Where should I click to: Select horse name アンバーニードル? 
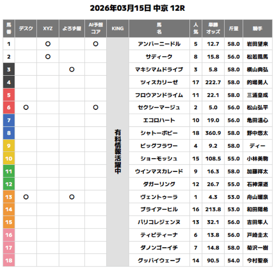tap(159, 44)
